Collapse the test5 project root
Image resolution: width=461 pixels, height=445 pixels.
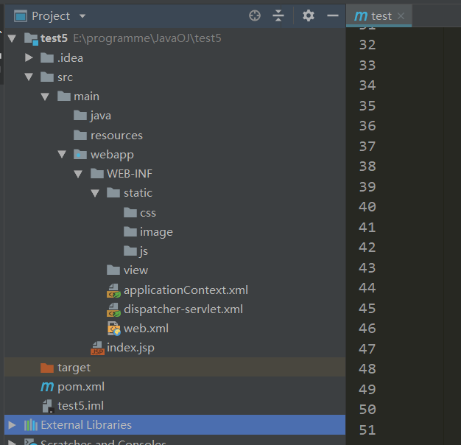click(12, 38)
